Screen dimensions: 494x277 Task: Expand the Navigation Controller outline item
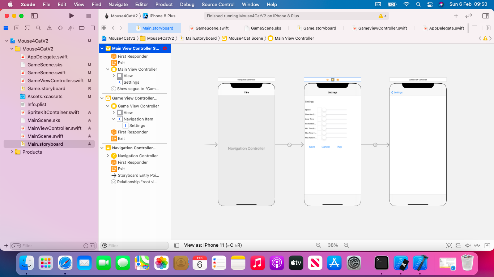click(108, 156)
